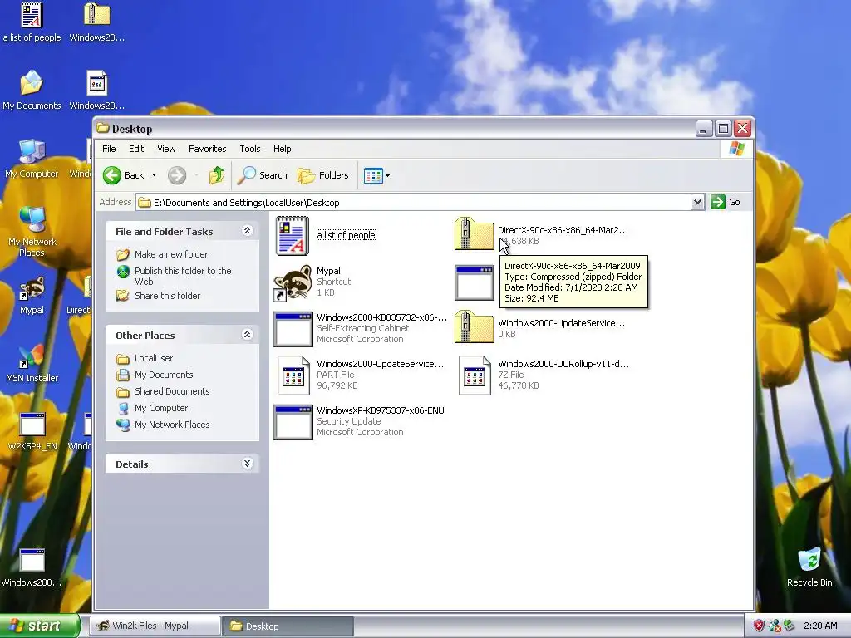Open My Documents in Other Places
The width and height of the screenshot is (851, 638).
[x=164, y=375]
